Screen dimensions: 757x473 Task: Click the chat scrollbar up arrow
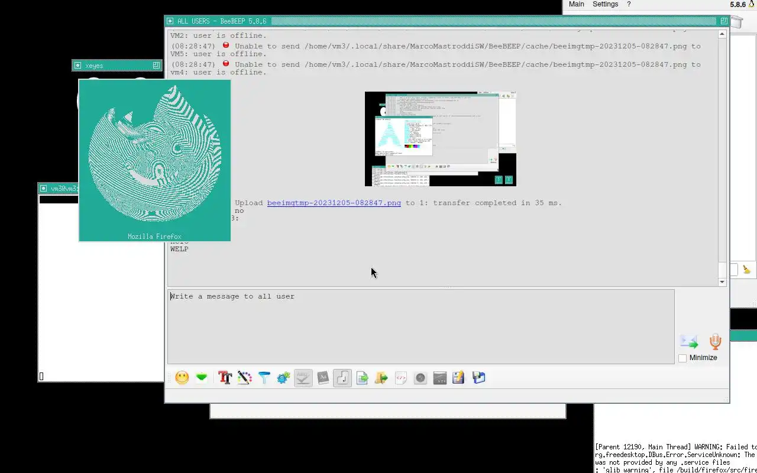(722, 34)
